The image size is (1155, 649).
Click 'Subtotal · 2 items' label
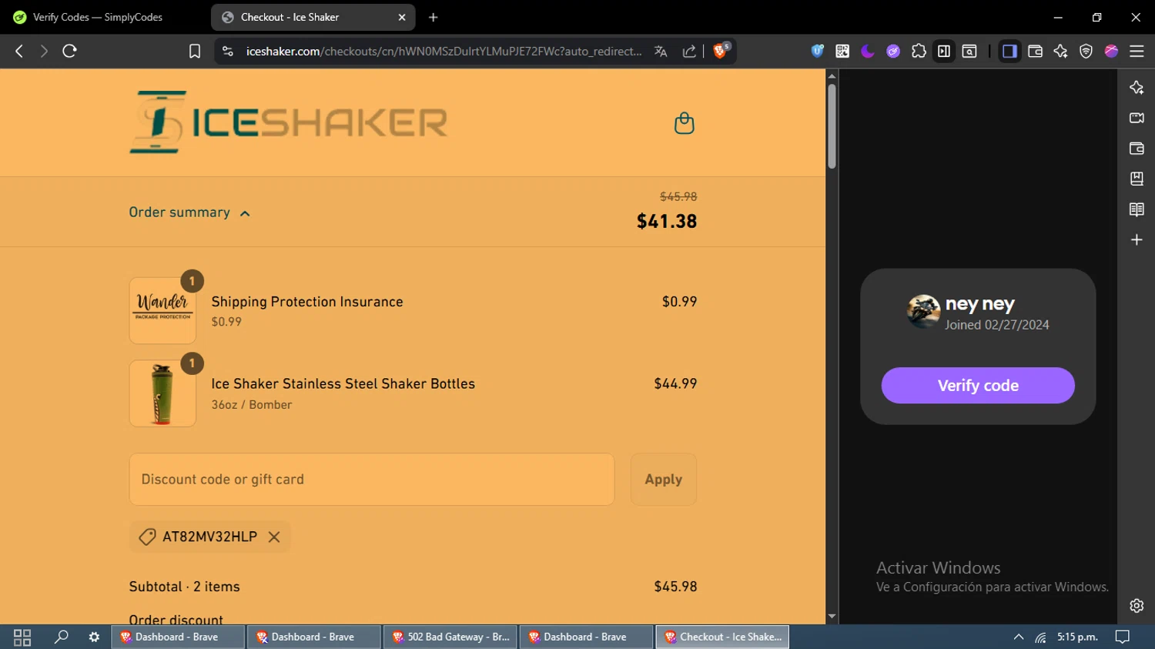(185, 587)
